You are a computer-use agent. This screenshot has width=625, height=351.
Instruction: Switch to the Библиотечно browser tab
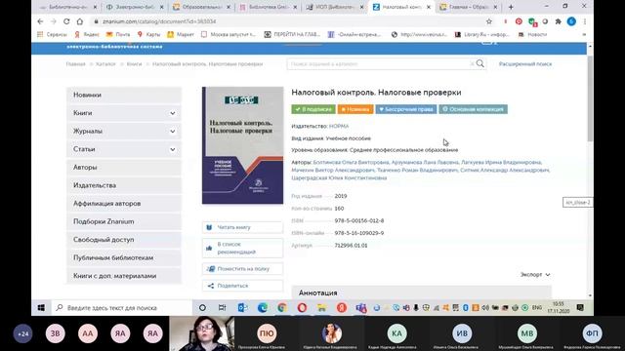pos(68,7)
